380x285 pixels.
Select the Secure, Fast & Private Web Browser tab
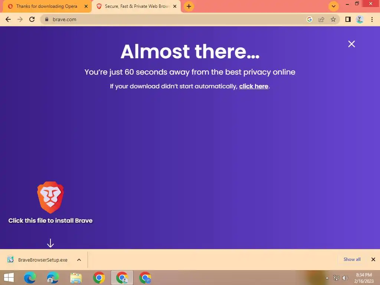[x=137, y=6]
